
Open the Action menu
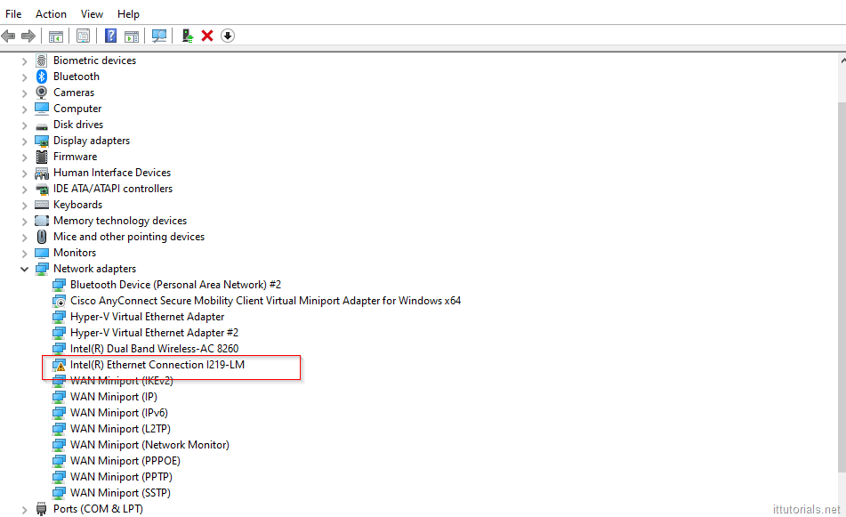click(52, 14)
